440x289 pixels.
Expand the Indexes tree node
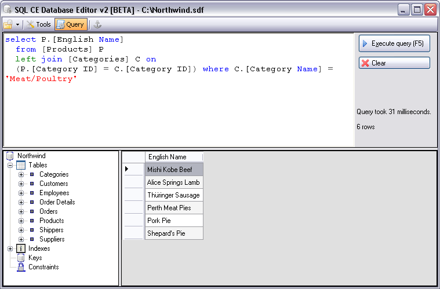pyautogui.click(x=10, y=248)
